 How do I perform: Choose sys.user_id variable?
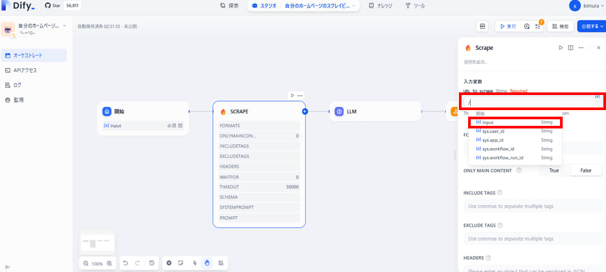coord(515,131)
